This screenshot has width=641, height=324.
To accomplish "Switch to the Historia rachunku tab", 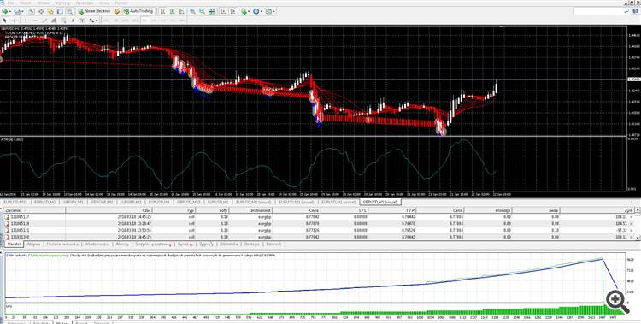I will tap(62, 244).
